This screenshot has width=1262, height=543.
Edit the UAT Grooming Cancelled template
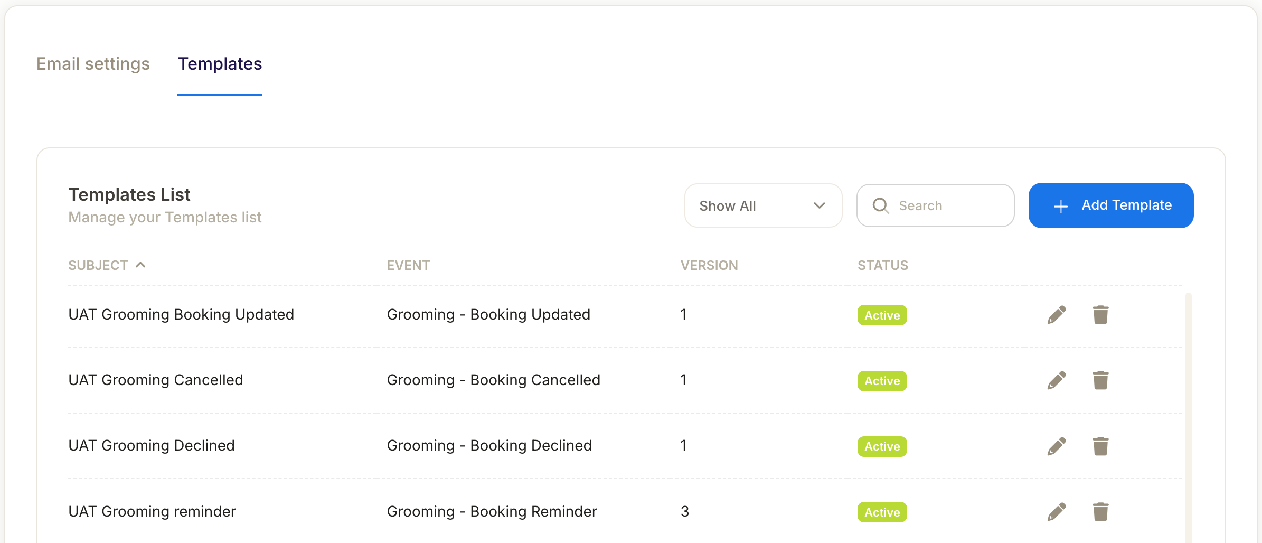coord(1057,380)
